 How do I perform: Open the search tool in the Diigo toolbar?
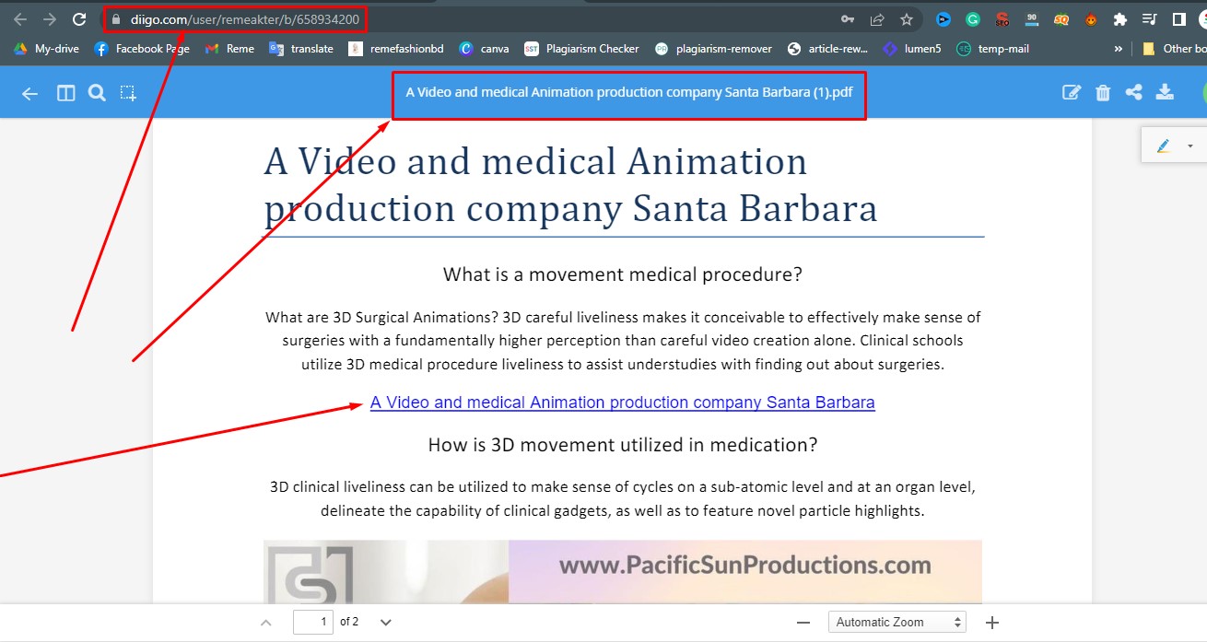pos(97,92)
